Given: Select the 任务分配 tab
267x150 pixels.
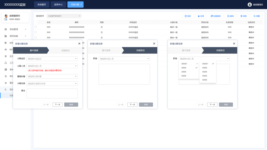Looking at the screenshot, I should (75, 4).
